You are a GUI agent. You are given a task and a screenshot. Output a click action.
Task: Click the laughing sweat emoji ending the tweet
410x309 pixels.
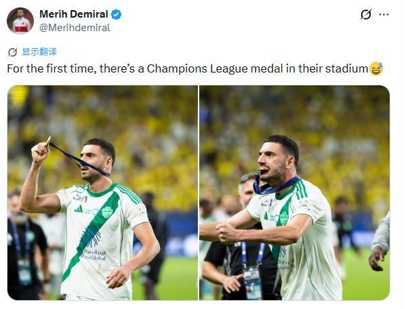(376, 68)
